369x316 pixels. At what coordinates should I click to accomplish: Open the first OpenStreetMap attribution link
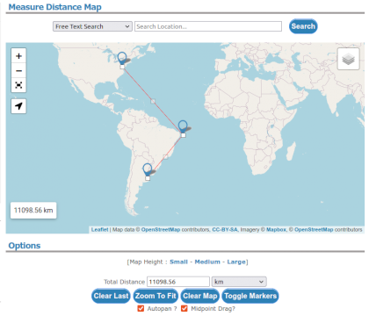point(161,230)
